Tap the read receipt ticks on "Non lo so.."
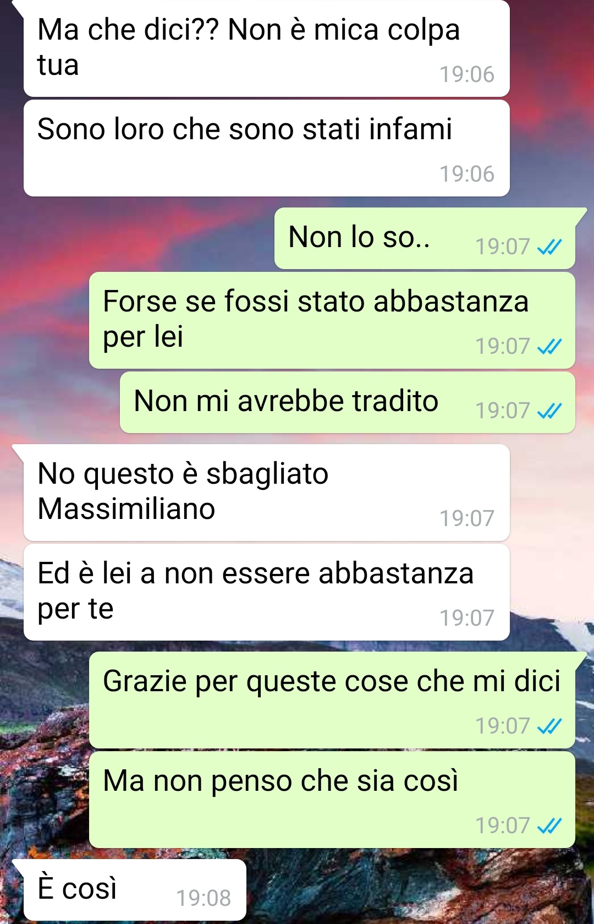This screenshot has height=924, width=594. click(x=549, y=247)
